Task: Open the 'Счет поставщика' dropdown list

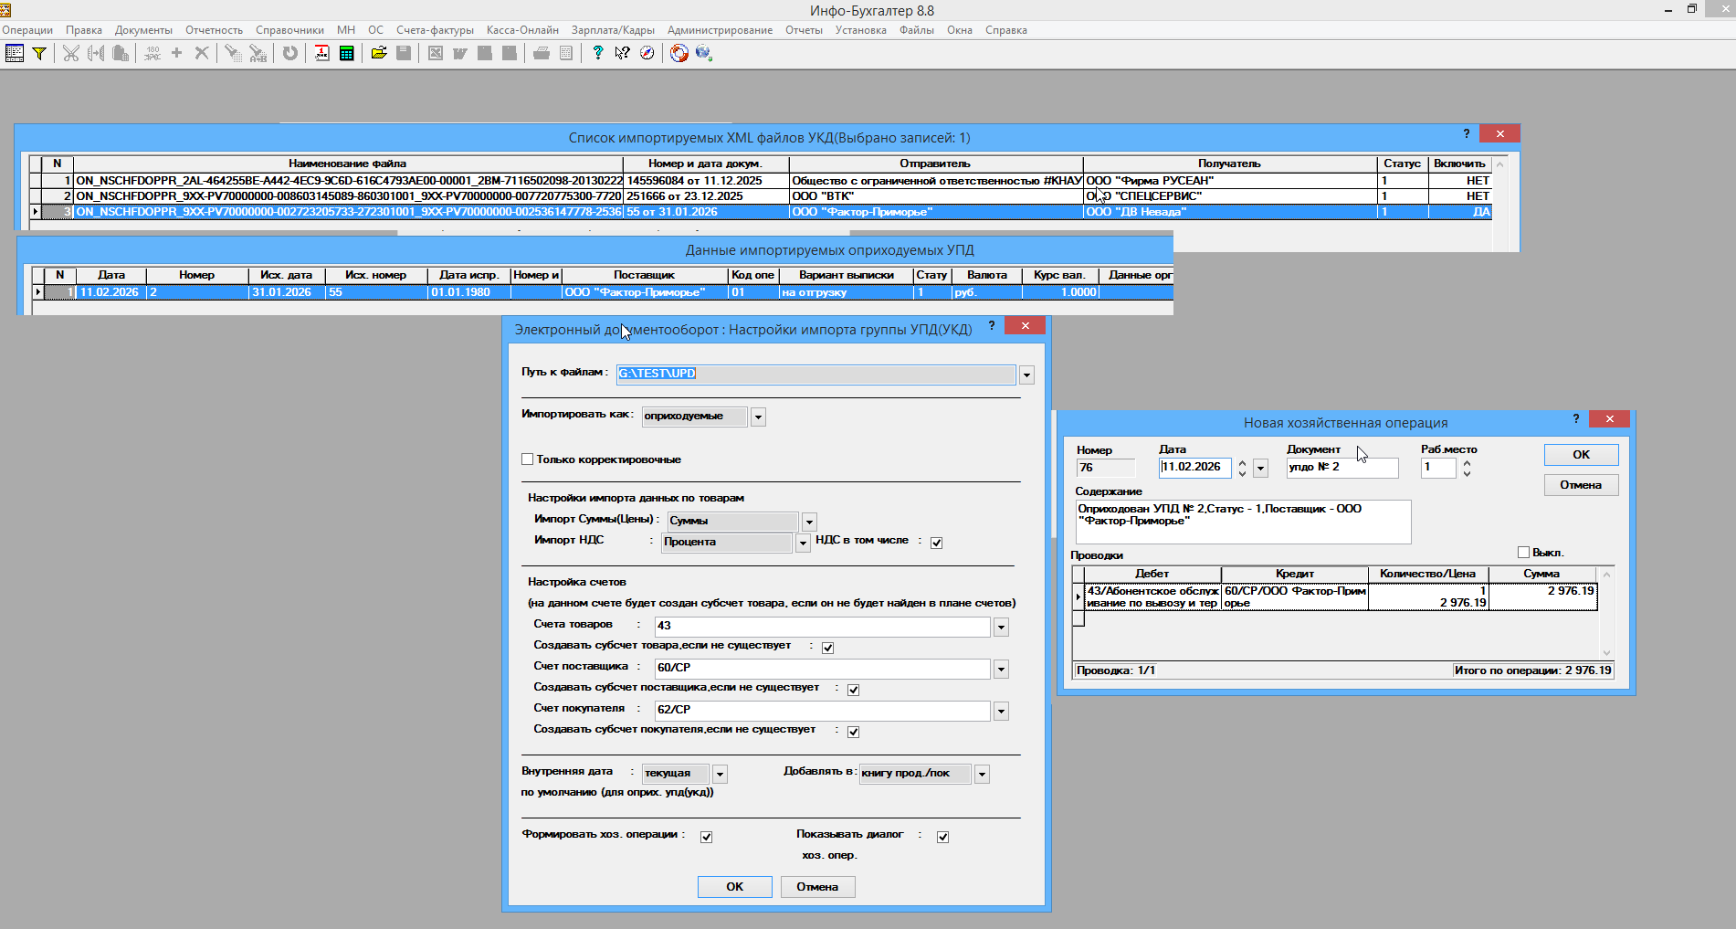Action: pos(1001,670)
